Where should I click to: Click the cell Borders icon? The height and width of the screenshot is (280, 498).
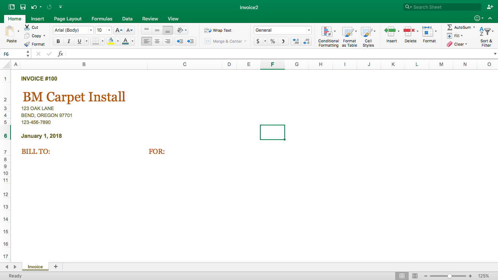96,41
